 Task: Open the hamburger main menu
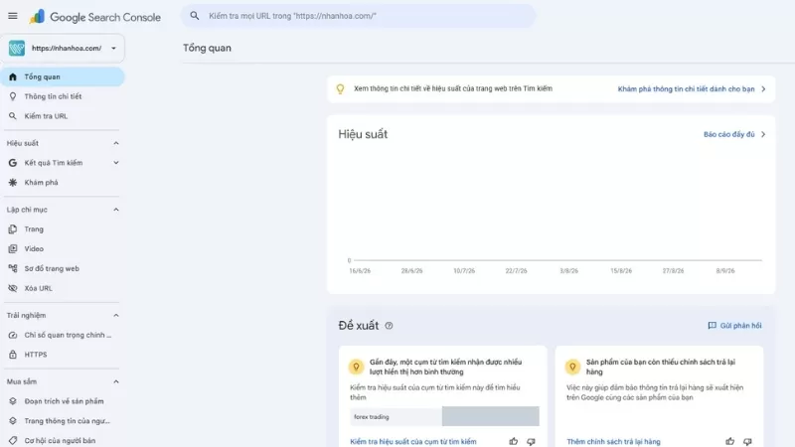(x=13, y=16)
